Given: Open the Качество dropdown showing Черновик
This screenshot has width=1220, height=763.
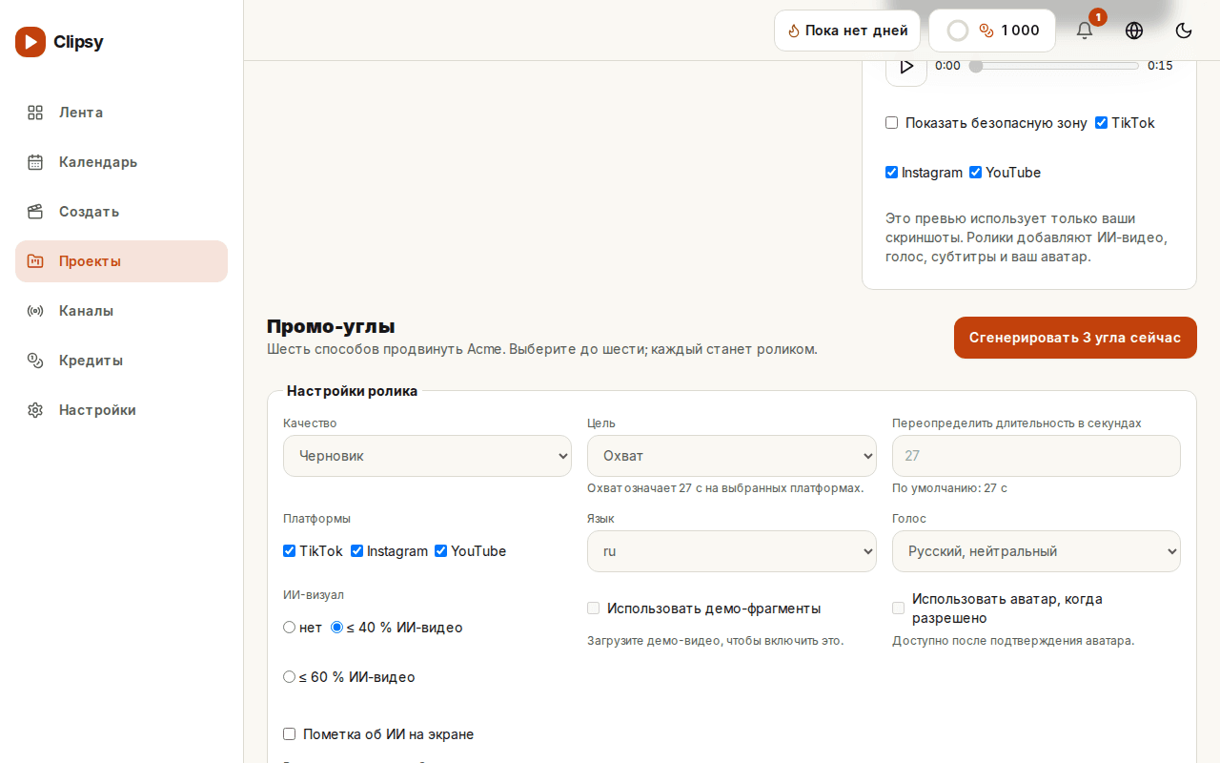Looking at the screenshot, I should coord(427,456).
